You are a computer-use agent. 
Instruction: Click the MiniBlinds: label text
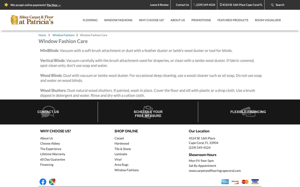pyautogui.click(x=50, y=51)
